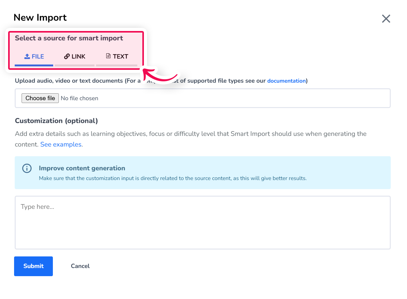Cancel the import dialog
407x299 pixels.
[80, 266]
